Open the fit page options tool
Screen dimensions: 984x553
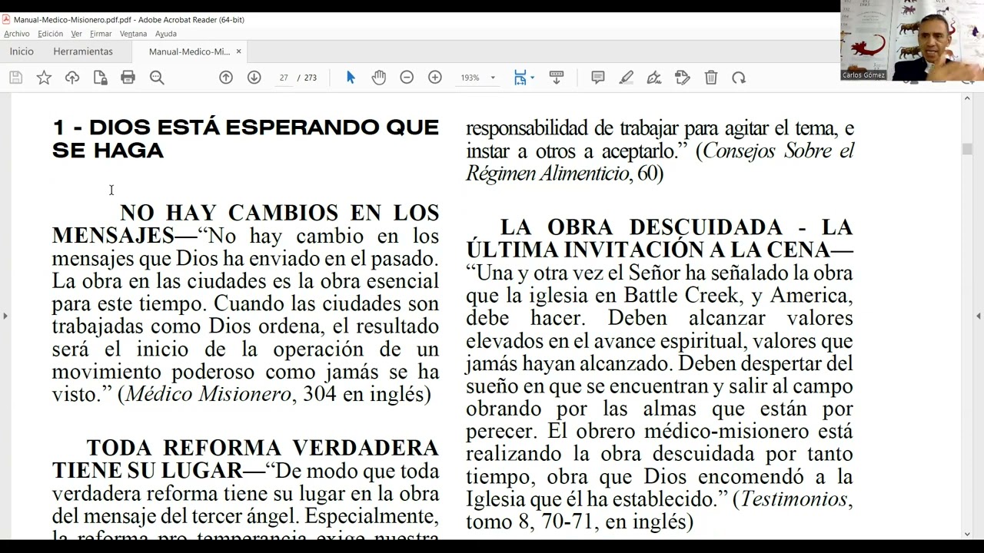click(520, 78)
